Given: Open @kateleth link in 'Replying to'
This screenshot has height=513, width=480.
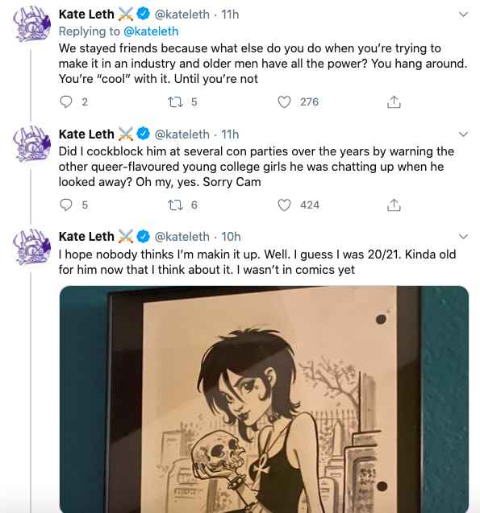Looking at the screenshot, I should 151,31.
